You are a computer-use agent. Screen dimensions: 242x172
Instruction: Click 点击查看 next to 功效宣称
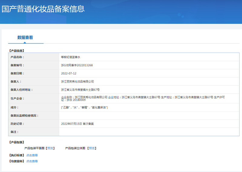click(32, 161)
